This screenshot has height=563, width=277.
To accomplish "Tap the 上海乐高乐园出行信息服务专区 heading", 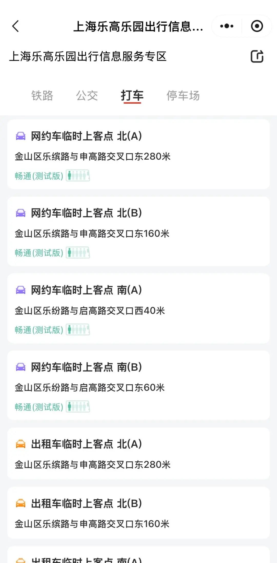I will point(88,56).
